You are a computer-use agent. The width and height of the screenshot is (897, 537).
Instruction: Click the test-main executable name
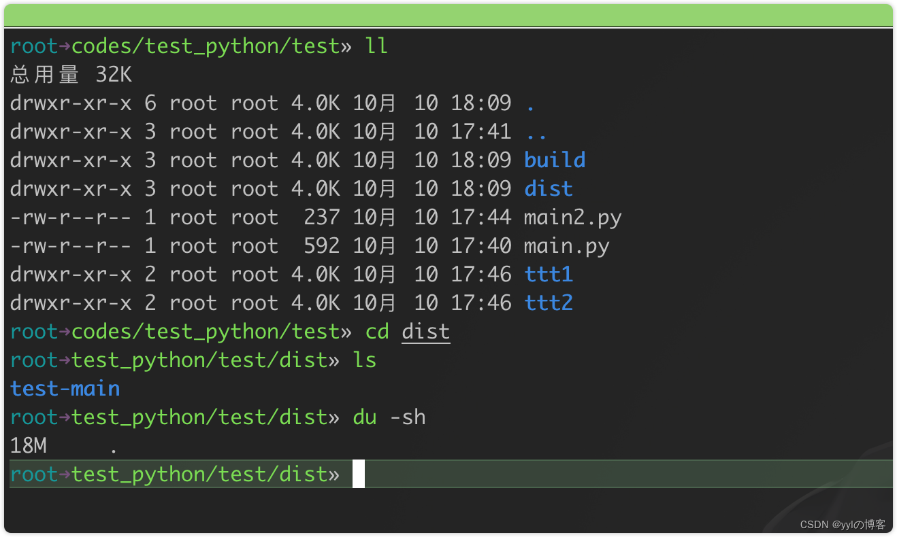(x=65, y=388)
